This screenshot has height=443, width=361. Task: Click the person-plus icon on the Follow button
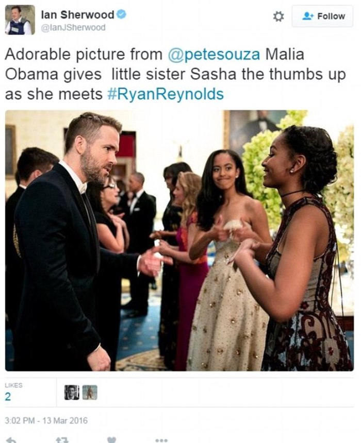click(308, 16)
